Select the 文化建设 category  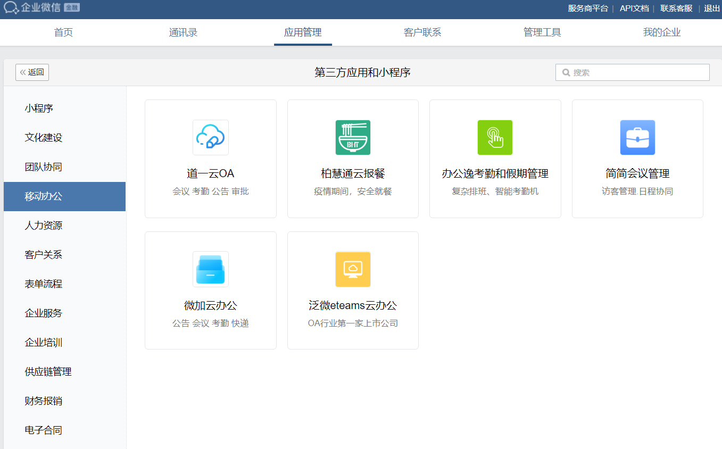coord(64,138)
